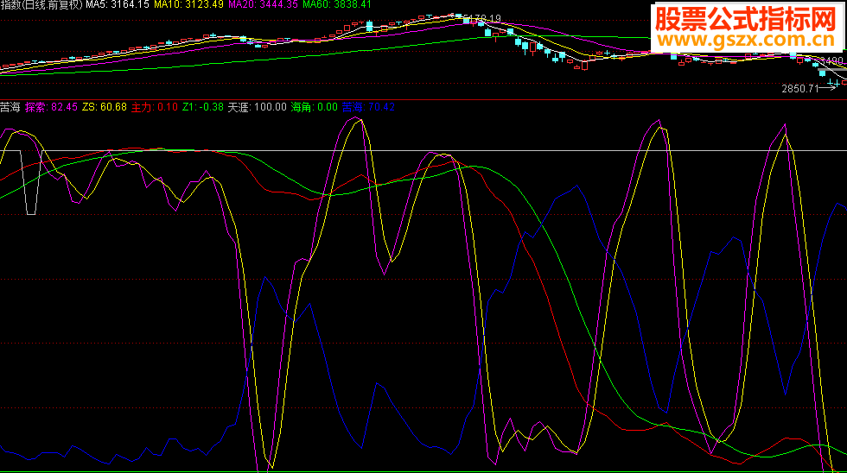Select the 主力: 0.10 indicator value
This screenshot has width=847, height=473.
click(x=155, y=107)
